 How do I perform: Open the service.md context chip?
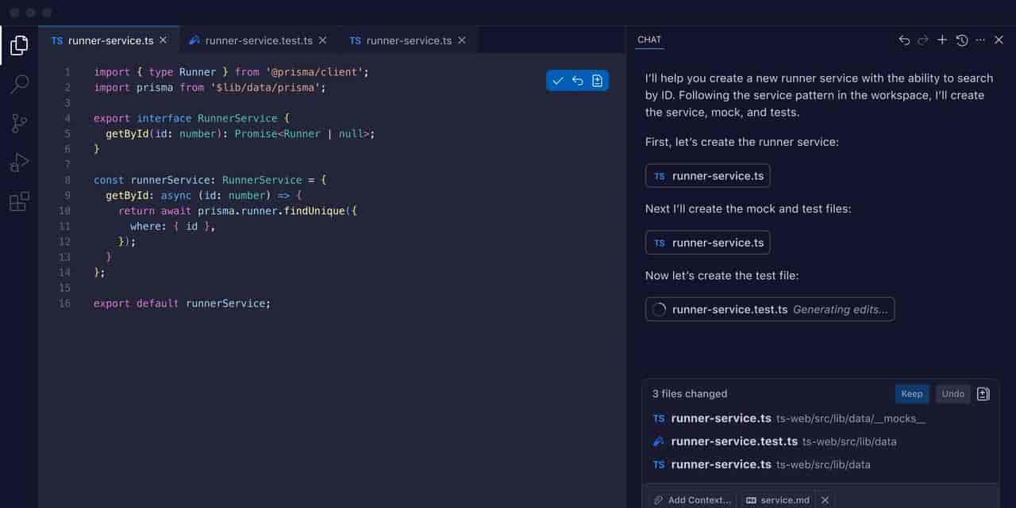pos(778,500)
